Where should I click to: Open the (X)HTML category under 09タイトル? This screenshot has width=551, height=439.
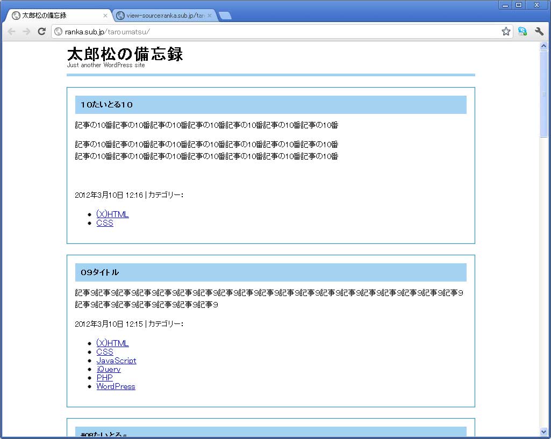coord(112,343)
